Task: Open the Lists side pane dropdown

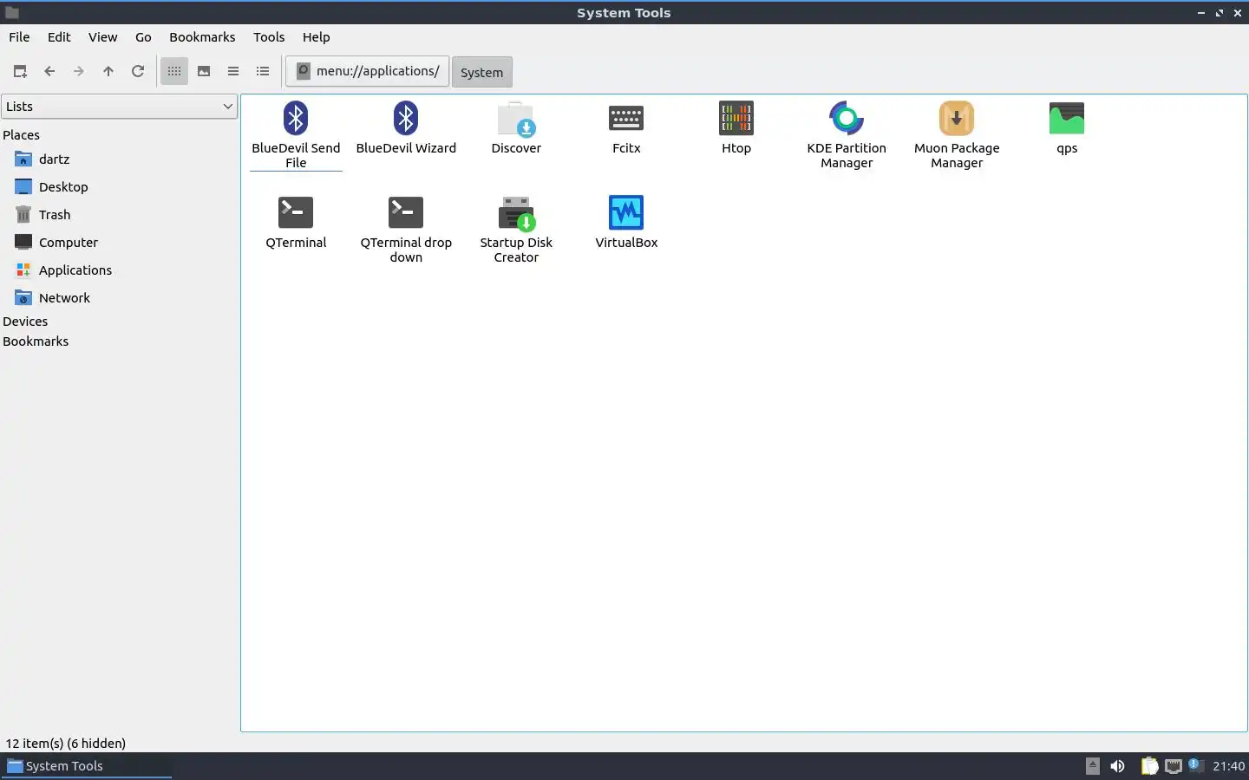Action: [119, 106]
